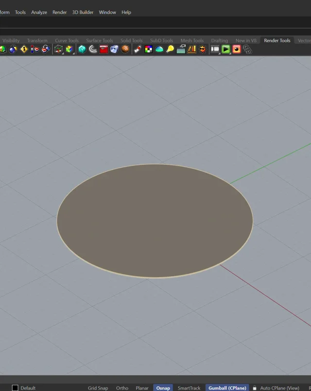This screenshot has width=311, height=391.
Task: Switch to the Surface Tools tab
Action: pos(100,40)
